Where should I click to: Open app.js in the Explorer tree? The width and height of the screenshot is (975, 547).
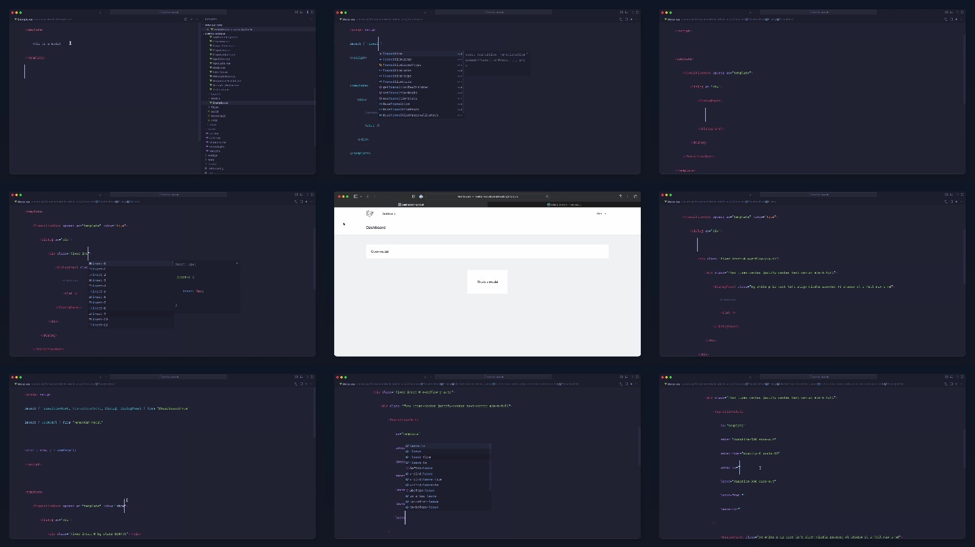point(213,111)
